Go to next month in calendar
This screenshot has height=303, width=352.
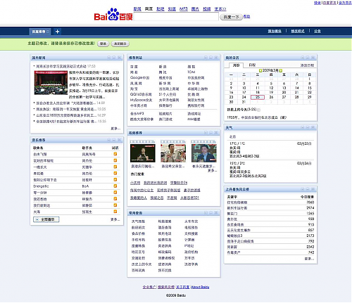coord(281,70)
